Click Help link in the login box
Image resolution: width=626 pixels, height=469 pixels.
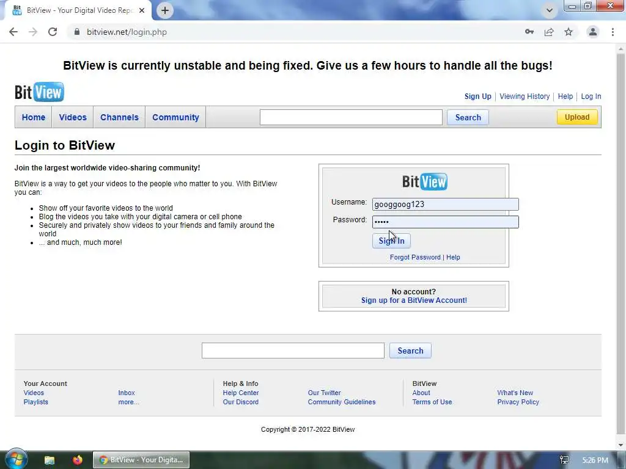453,257
